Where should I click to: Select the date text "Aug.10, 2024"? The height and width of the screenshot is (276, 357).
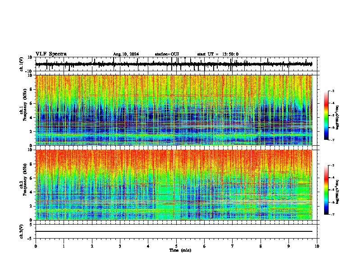pyautogui.click(x=126, y=54)
